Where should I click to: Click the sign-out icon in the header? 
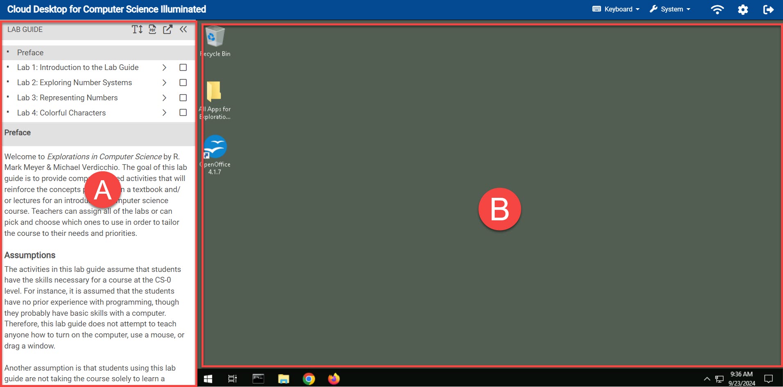(x=769, y=9)
